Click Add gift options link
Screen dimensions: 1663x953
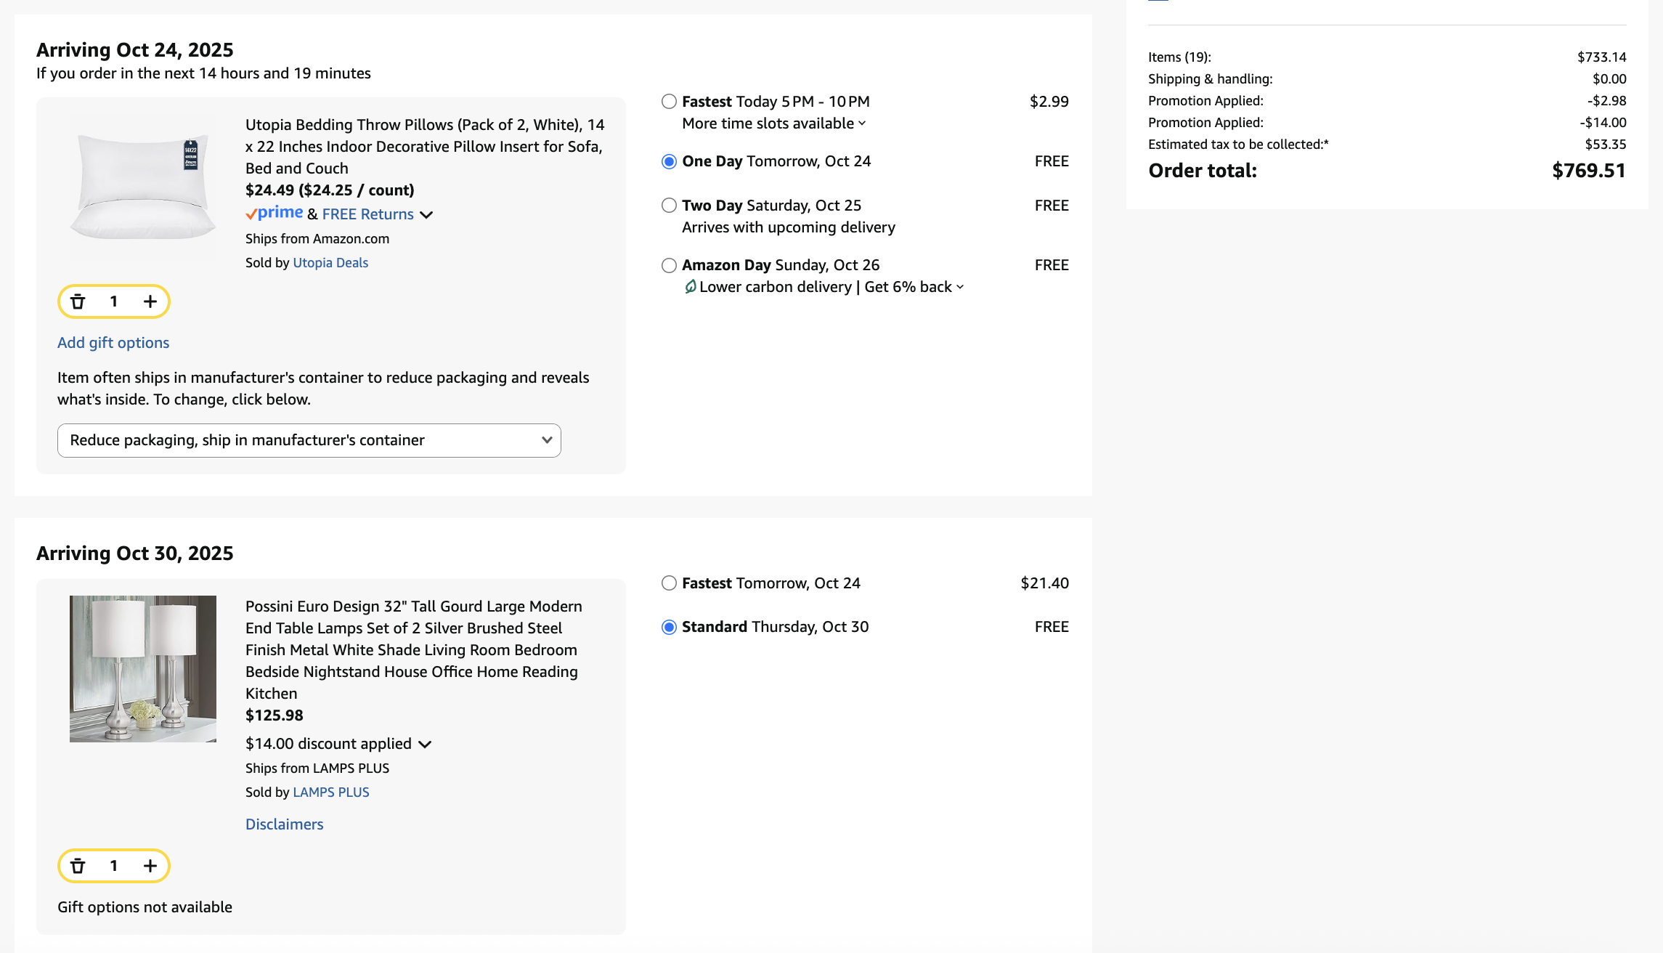pos(113,343)
